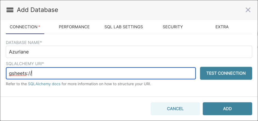Click the SQLALCHEMY URI field label
The width and height of the screenshot is (258, 121).
click(x=25, y=64)
